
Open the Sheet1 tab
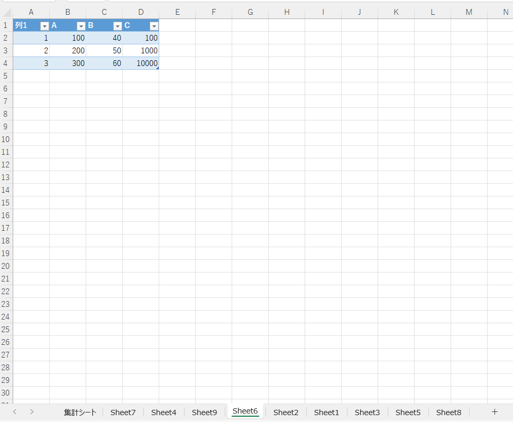click(x=327, y=412)
